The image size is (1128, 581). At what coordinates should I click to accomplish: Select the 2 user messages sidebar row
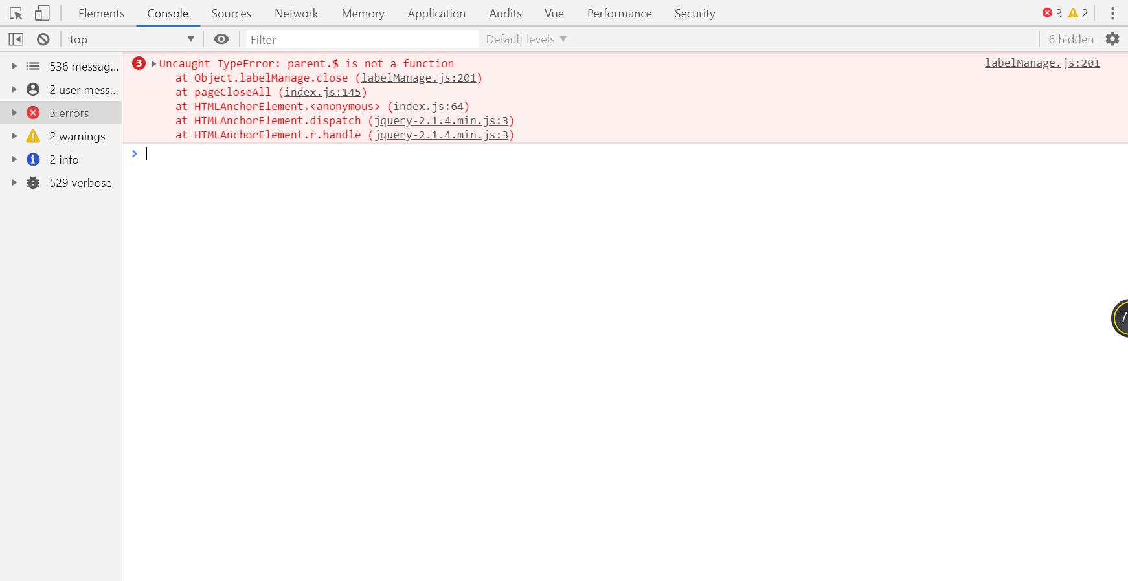pos(61,89)
